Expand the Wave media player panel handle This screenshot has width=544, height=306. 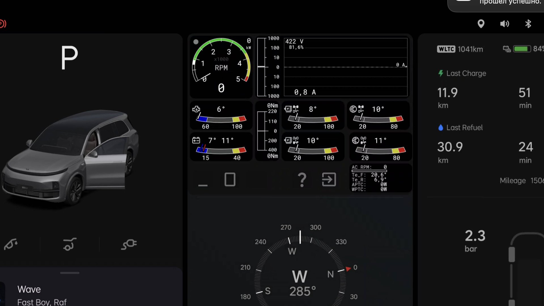tap(70, 273)
